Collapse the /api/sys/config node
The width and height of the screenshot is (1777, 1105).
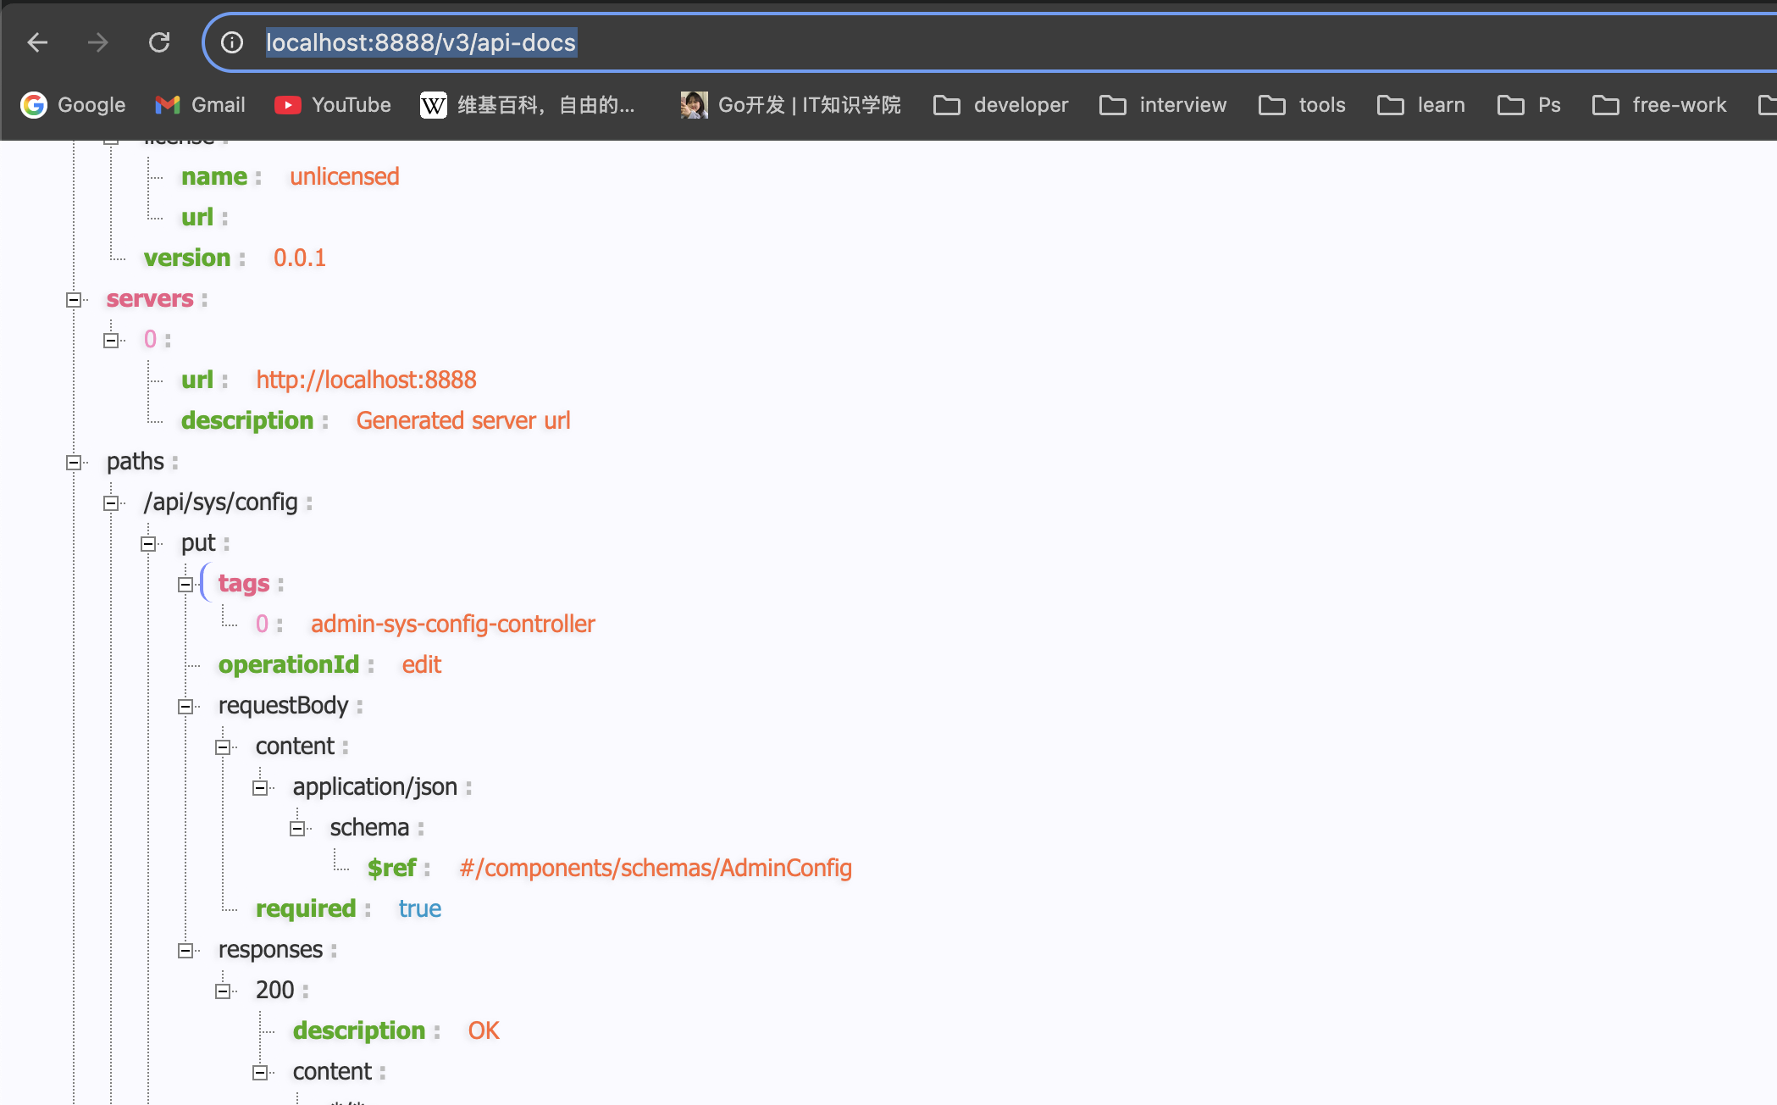click(111, 502)
